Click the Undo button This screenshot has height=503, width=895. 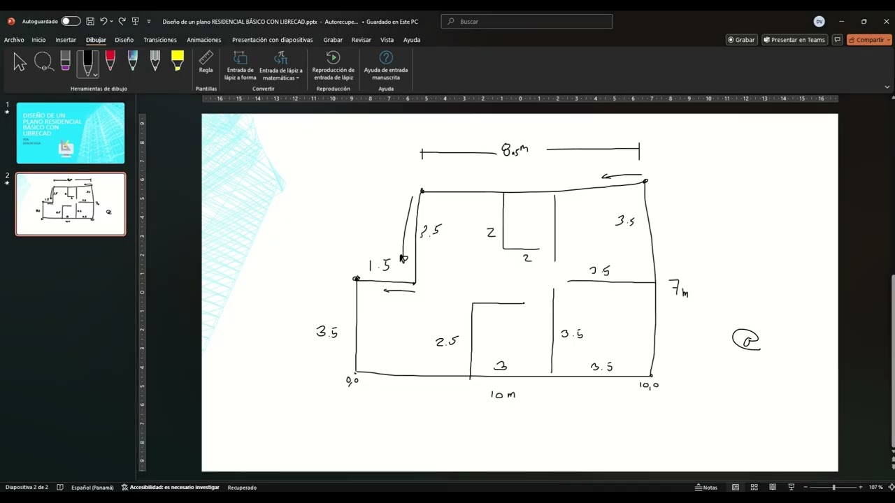(x=103, y=22)
